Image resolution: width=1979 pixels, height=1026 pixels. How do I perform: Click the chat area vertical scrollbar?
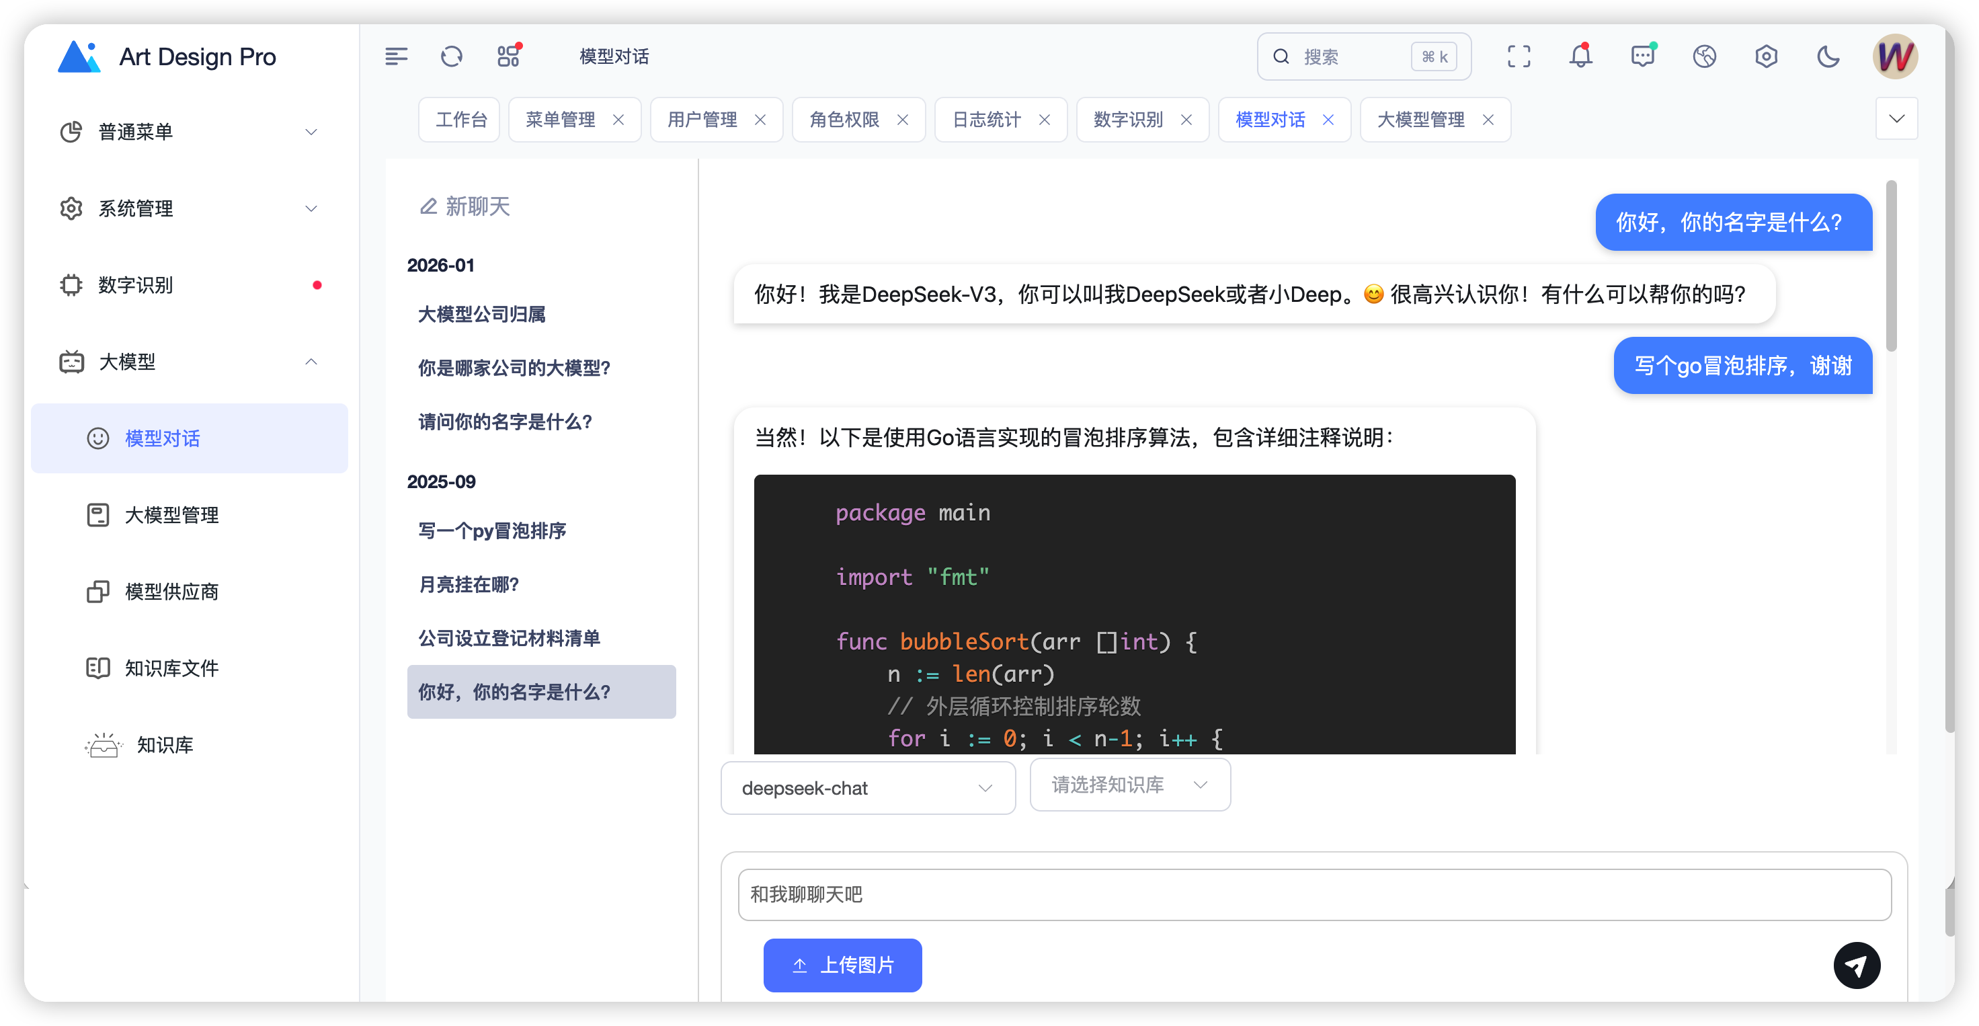click(1891, 265)
